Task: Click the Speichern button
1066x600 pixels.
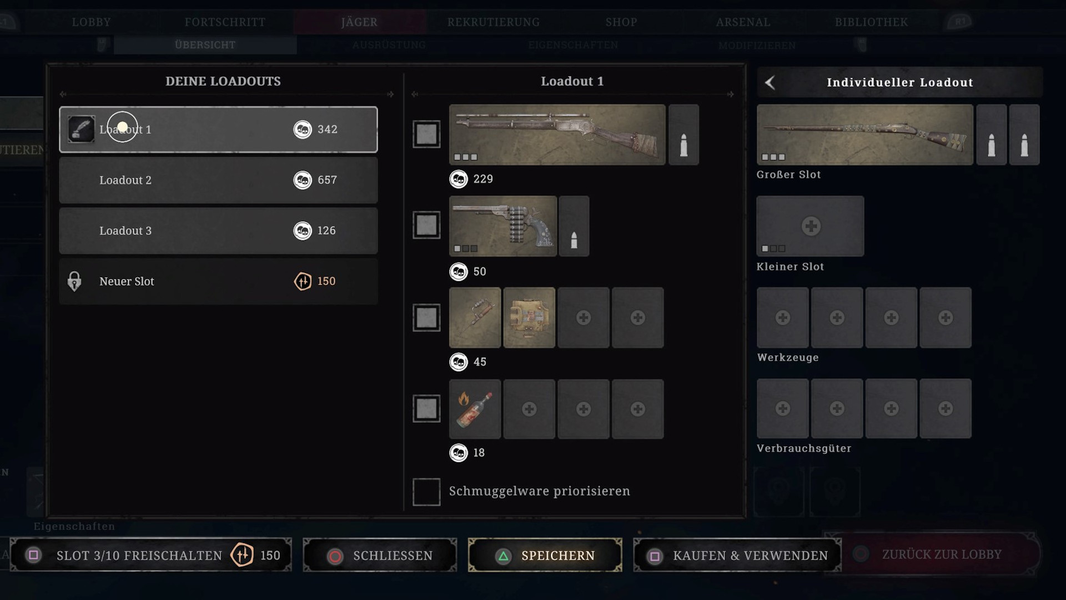Action: click(545, 555)
